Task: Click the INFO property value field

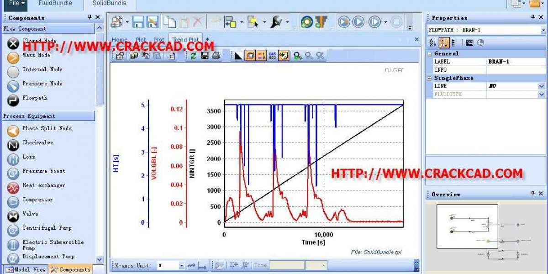Action: (x=516, y=70)
